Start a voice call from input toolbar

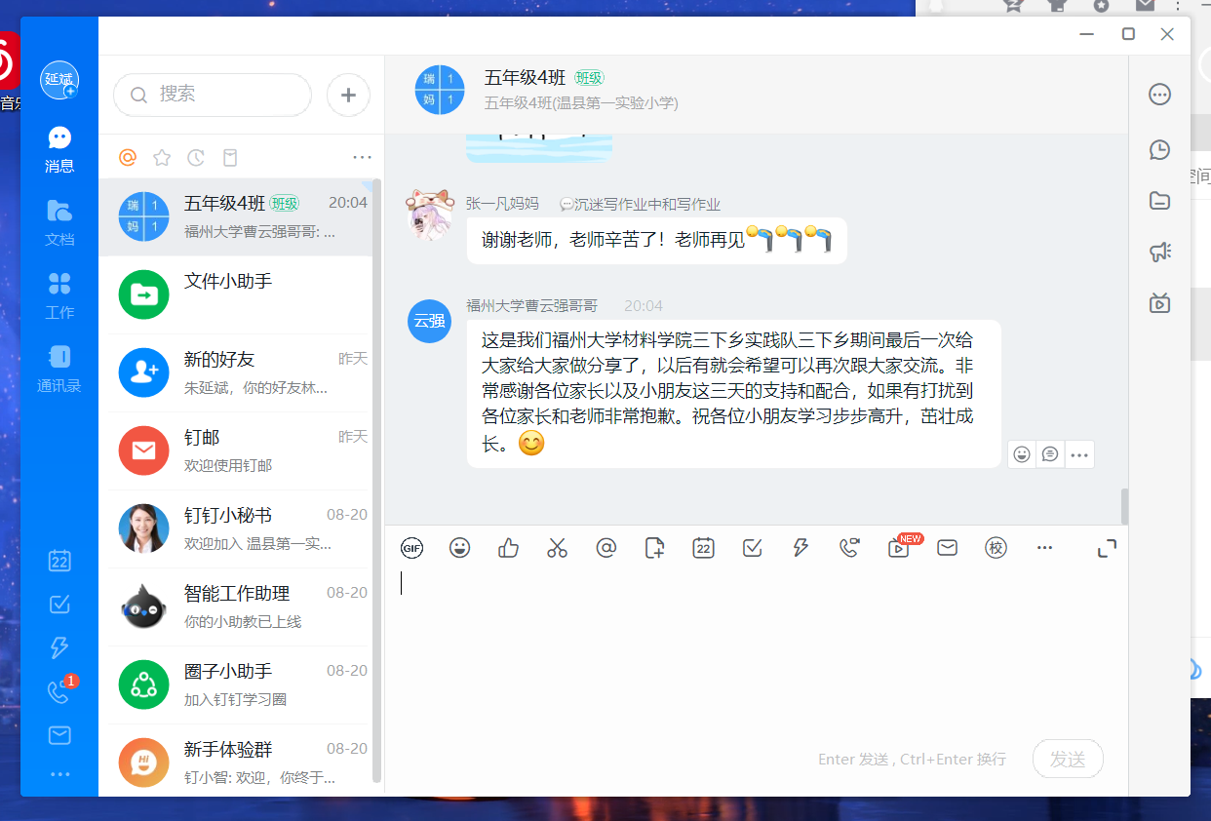(849, 548)
